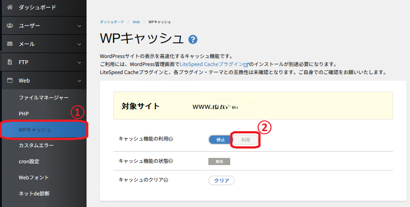410x207 pixels.
Task: Collapse the Web menu chevron
Action: [79, 81]
